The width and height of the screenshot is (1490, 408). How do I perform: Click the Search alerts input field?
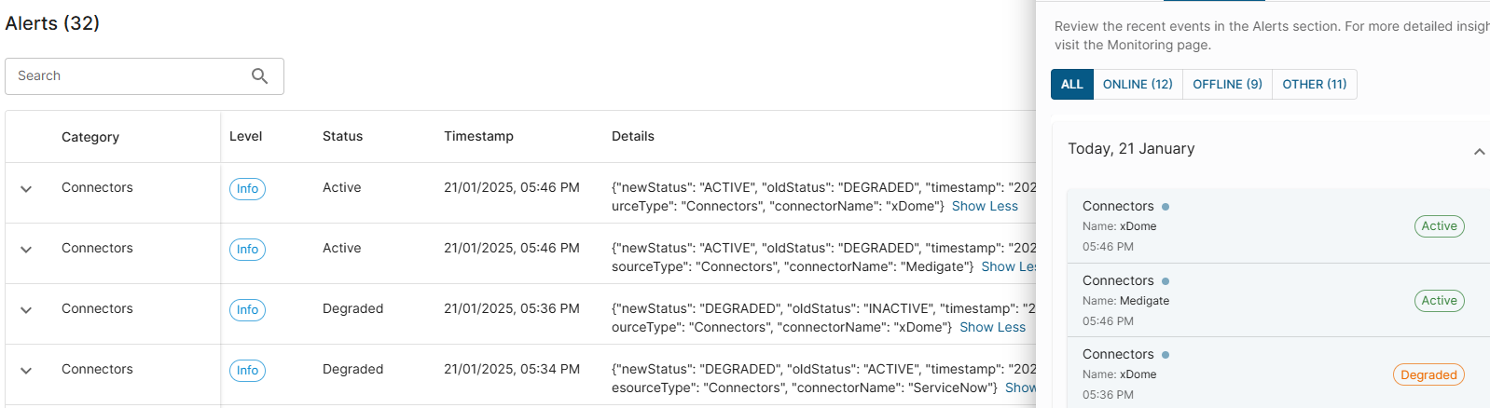tap(131, 76)
